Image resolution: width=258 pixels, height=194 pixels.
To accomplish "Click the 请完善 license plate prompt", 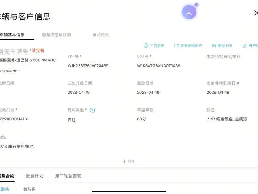I will click(37, 51).
